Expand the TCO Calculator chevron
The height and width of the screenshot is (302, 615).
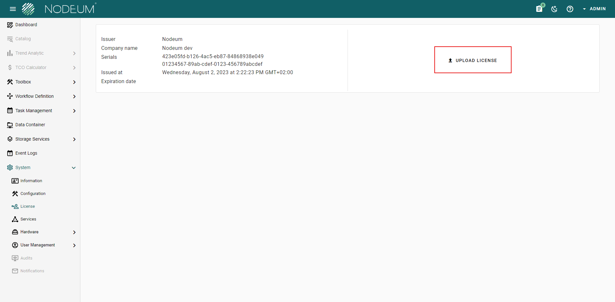click(x=74, y=68)
